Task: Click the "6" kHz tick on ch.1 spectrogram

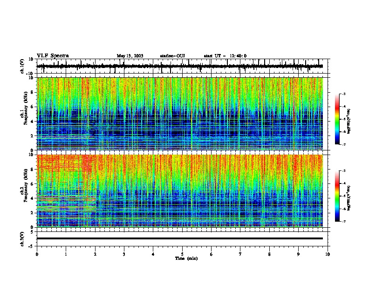Action: point(32,107)
